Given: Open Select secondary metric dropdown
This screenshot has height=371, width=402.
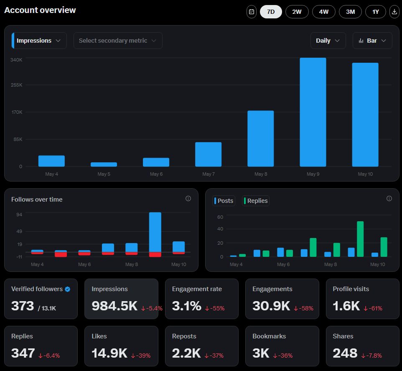Looking at the screenshot, I should 118,41.
